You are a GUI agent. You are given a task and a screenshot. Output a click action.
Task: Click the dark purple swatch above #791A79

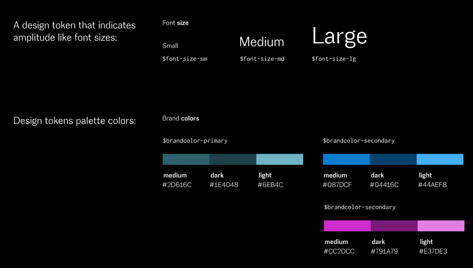click(x=394, y=226)
